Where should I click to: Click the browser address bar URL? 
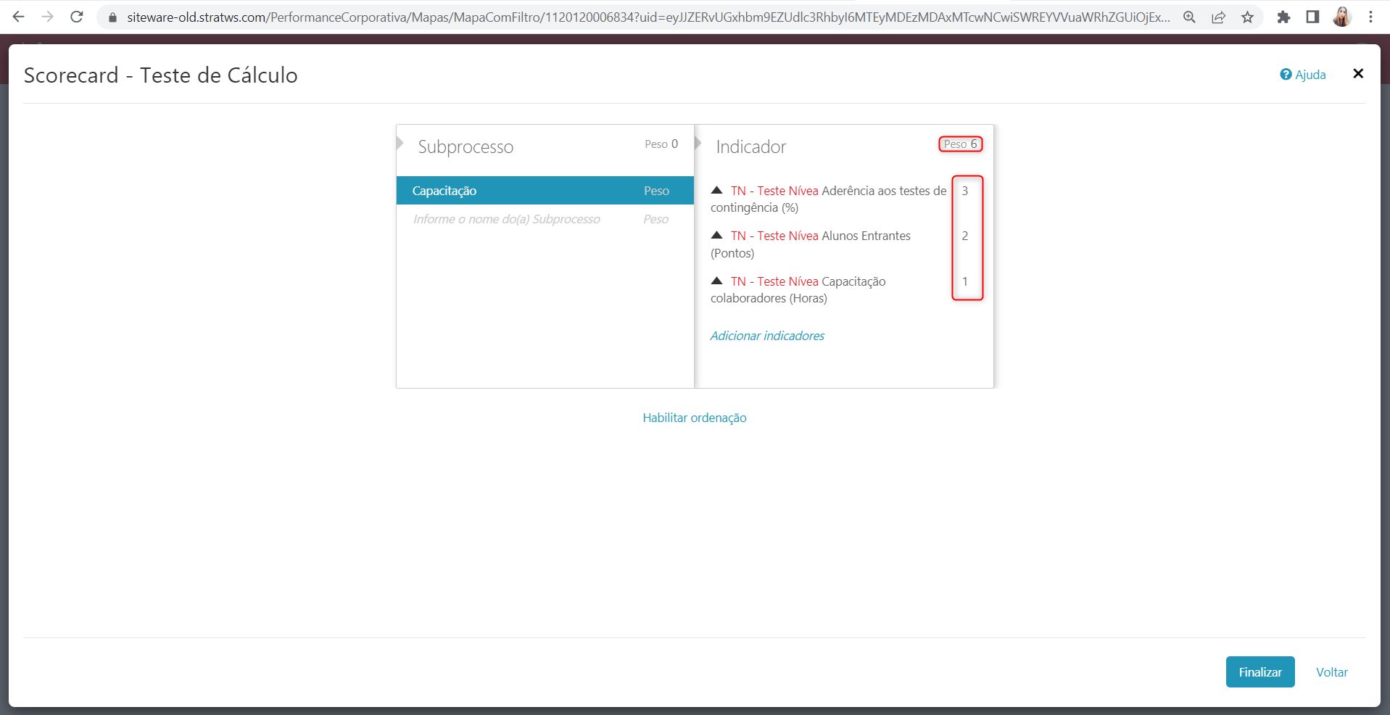pos(648,17)
